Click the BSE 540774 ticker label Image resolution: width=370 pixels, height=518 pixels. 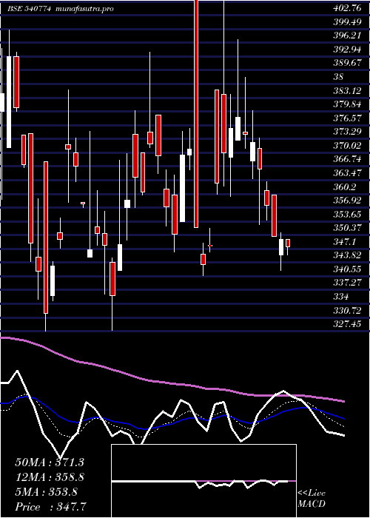coord(30,9)
